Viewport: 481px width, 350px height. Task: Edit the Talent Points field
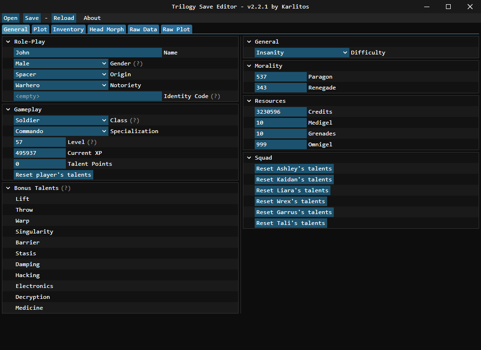(40, 164)
